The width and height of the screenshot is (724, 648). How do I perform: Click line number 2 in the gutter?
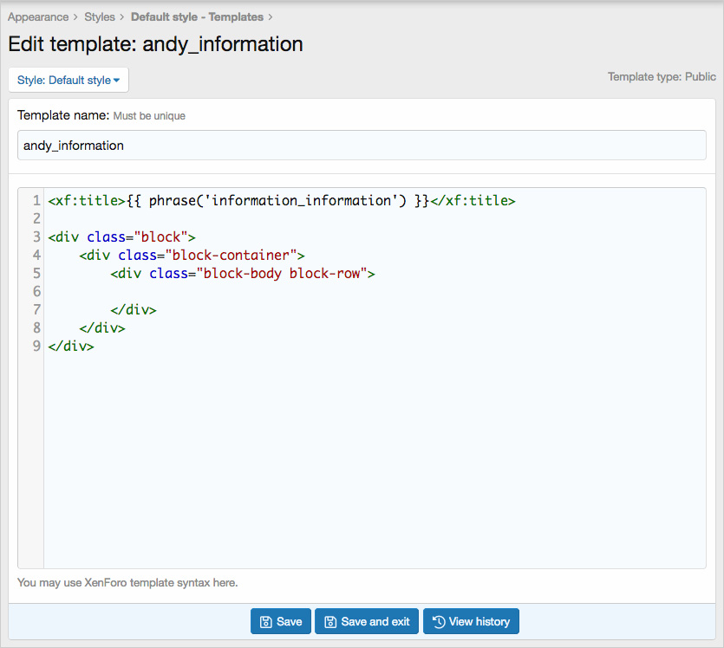[x=36, y=219]
